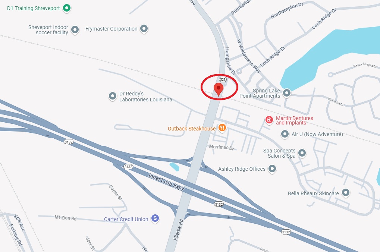Select the Carter Credit Union dollar icon
This screenshot has height=252, width=380.
[x=155, y=218]
